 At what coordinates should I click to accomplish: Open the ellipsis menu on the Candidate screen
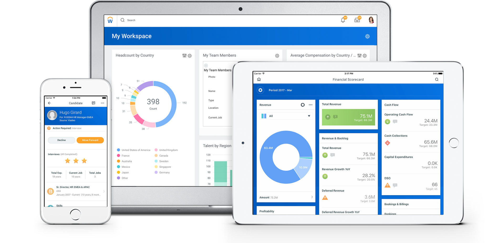pos(102,103)
